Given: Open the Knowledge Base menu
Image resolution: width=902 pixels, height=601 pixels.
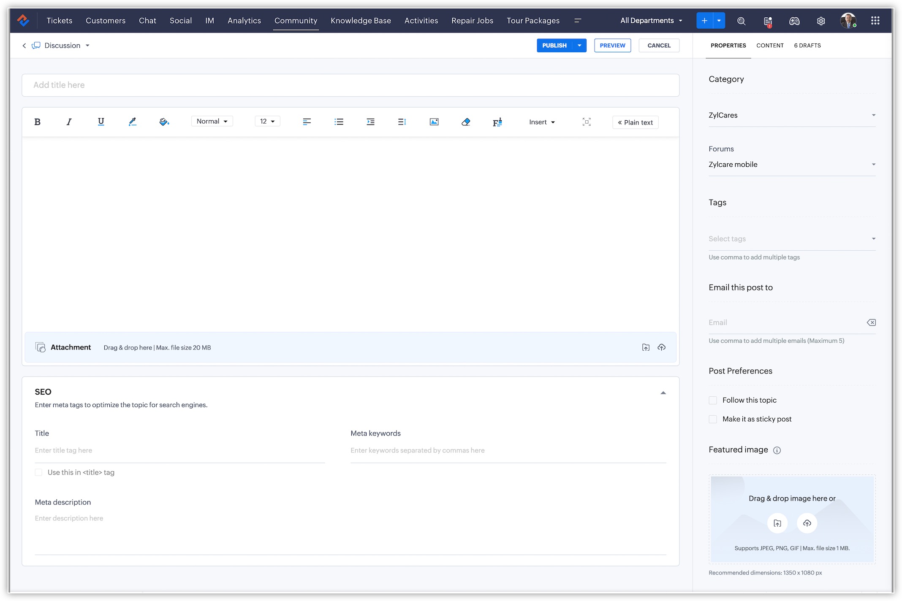Looking at the screenshot, I should coord(360,21).
